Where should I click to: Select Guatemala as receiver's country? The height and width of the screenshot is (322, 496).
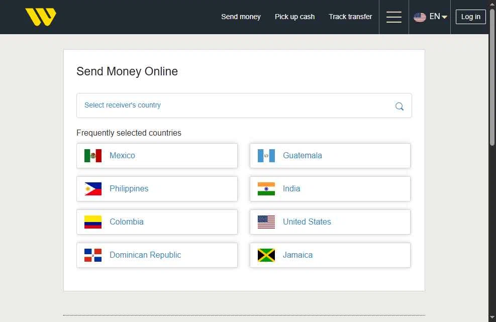pos(330,156)
